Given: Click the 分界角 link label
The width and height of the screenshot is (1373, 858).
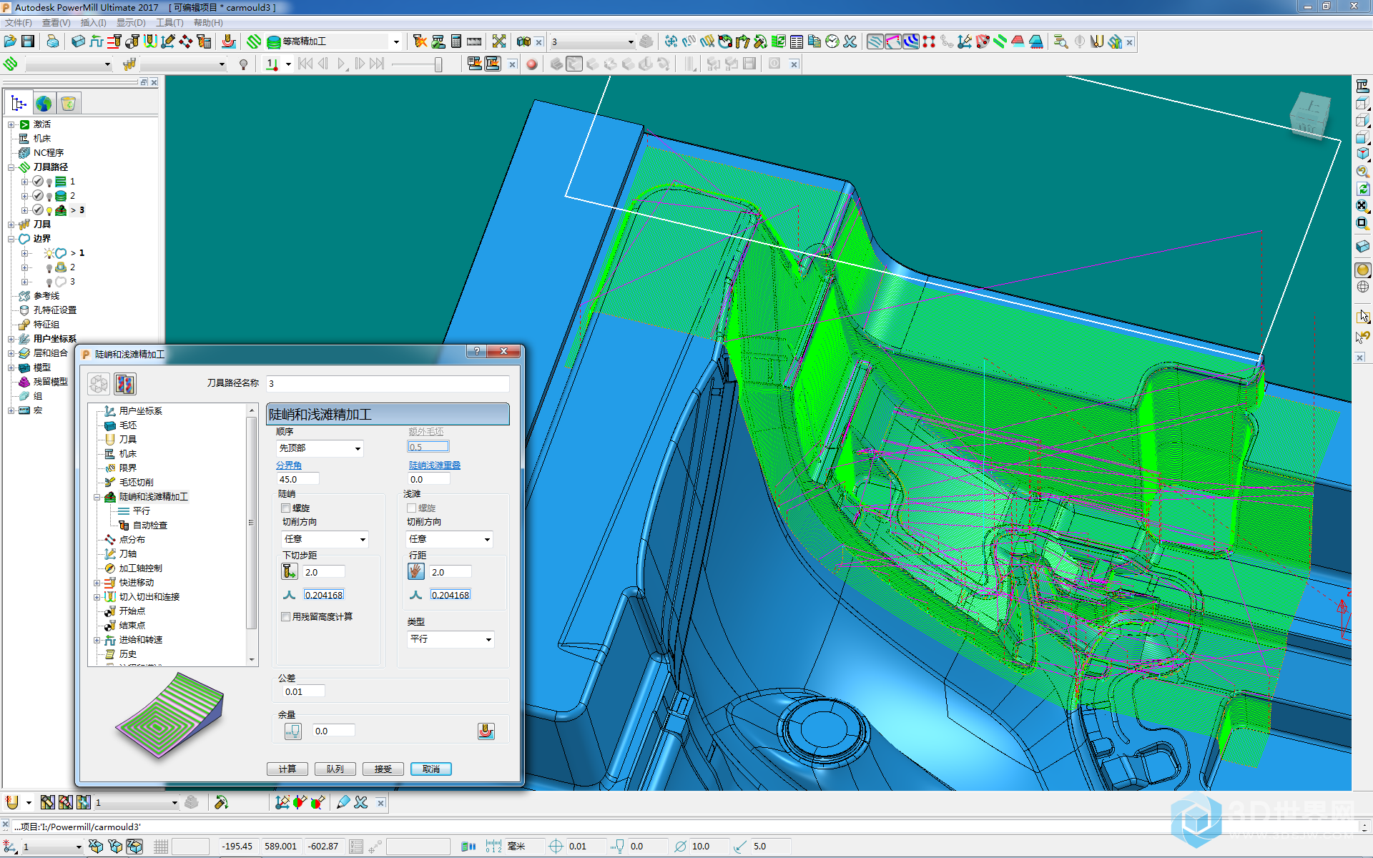Looking at the screenshot, I should pyautogui.click(x=289, y=465).
